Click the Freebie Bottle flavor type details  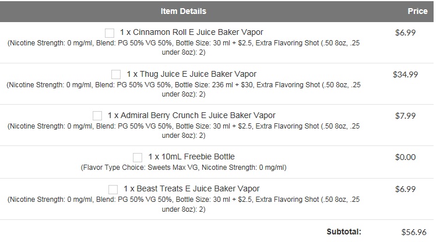click(184, 168)
